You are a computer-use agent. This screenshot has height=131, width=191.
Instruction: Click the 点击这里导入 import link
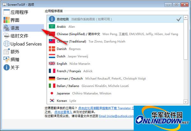pyautogui.click(x=63, y=112)
